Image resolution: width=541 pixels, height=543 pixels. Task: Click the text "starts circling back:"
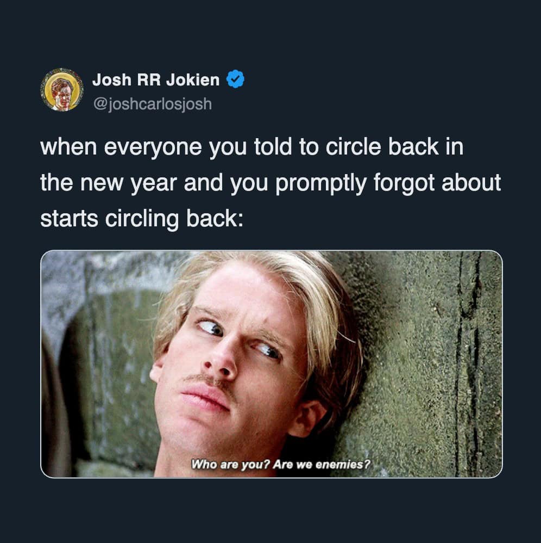(x=142, y=219)
